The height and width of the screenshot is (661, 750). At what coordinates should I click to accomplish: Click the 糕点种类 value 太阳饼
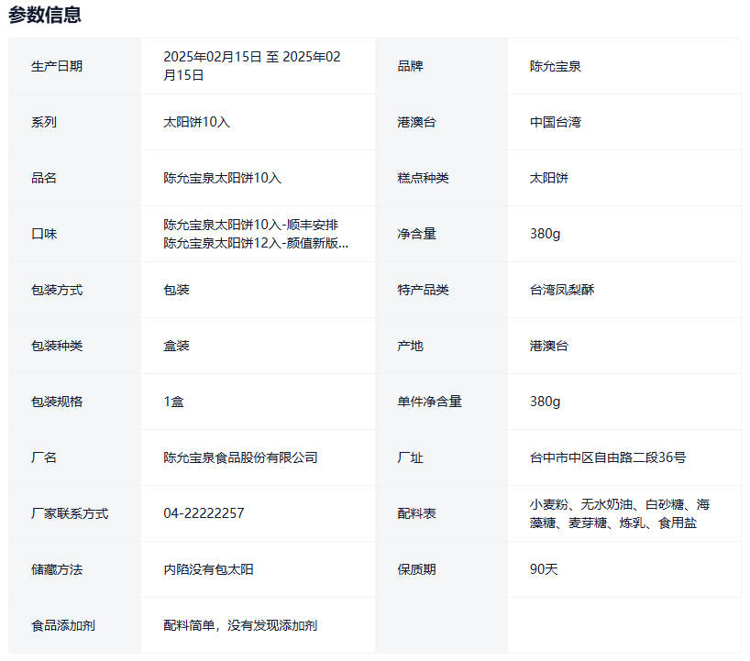pos(548,178)
